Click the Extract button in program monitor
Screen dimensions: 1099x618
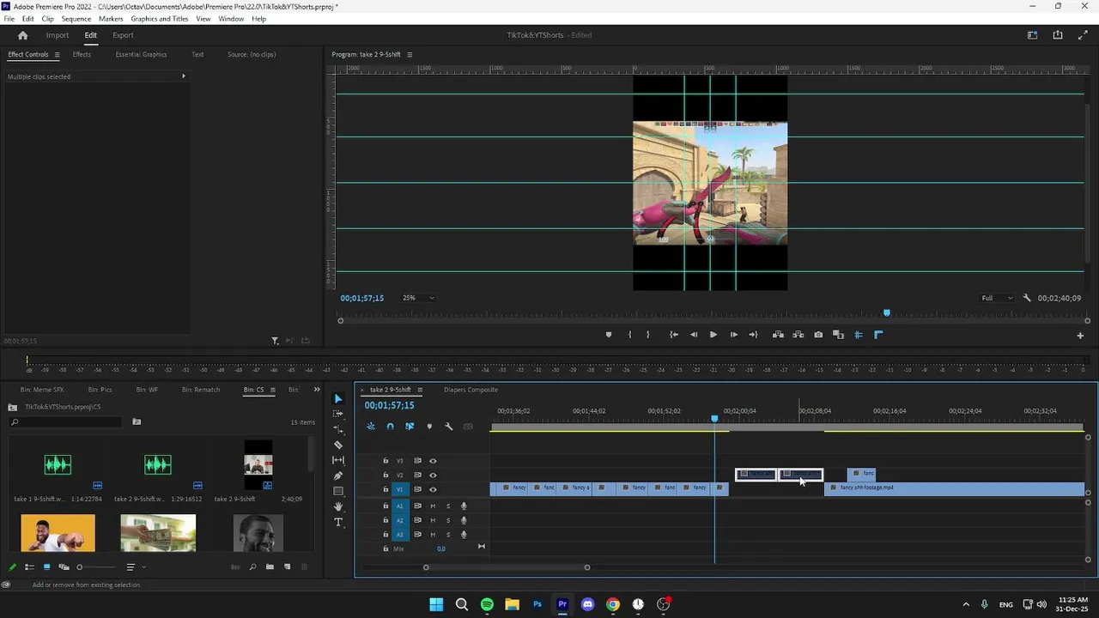coord(798,335)
